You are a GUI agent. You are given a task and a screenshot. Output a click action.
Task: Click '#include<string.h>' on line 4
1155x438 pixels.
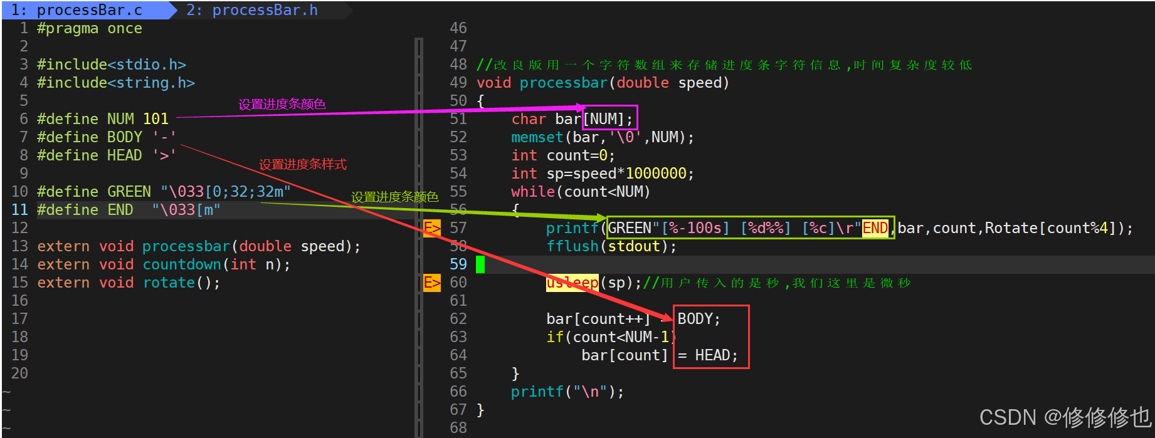pos(116,83)
